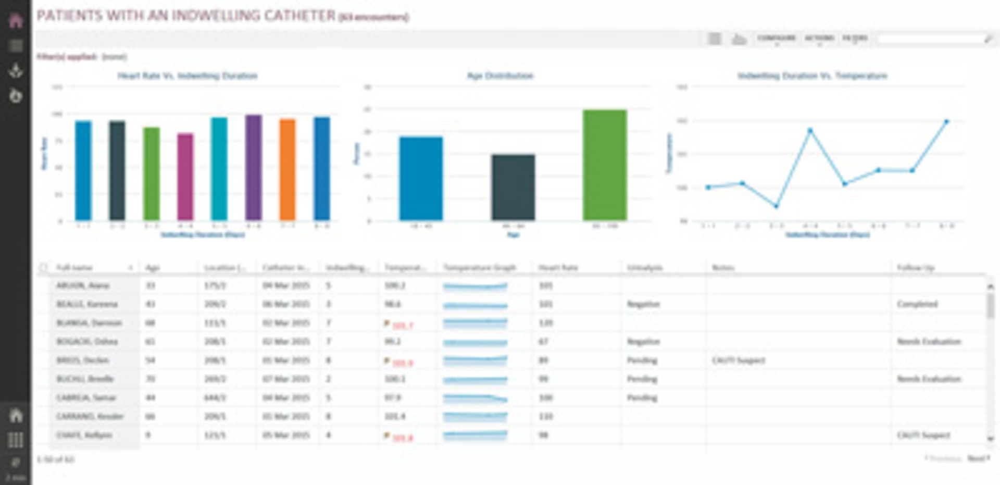Open the dashboard grid icon in the left sidebar
This screenshot has width=1000, height=485.
(x=16, y=44)
